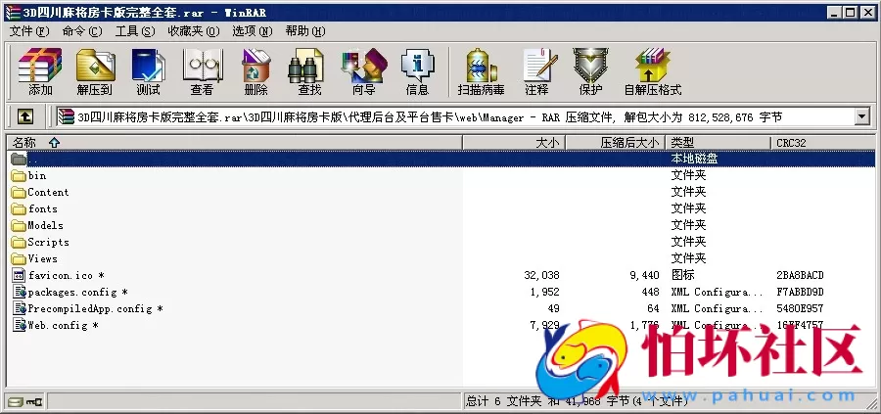Click the 查看 (View) toolbar icon
This screenshot has width=881, height=414.
pos(203,66)
